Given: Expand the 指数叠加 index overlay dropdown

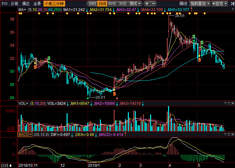Looking at the screenshot, I should pos(200,3).
